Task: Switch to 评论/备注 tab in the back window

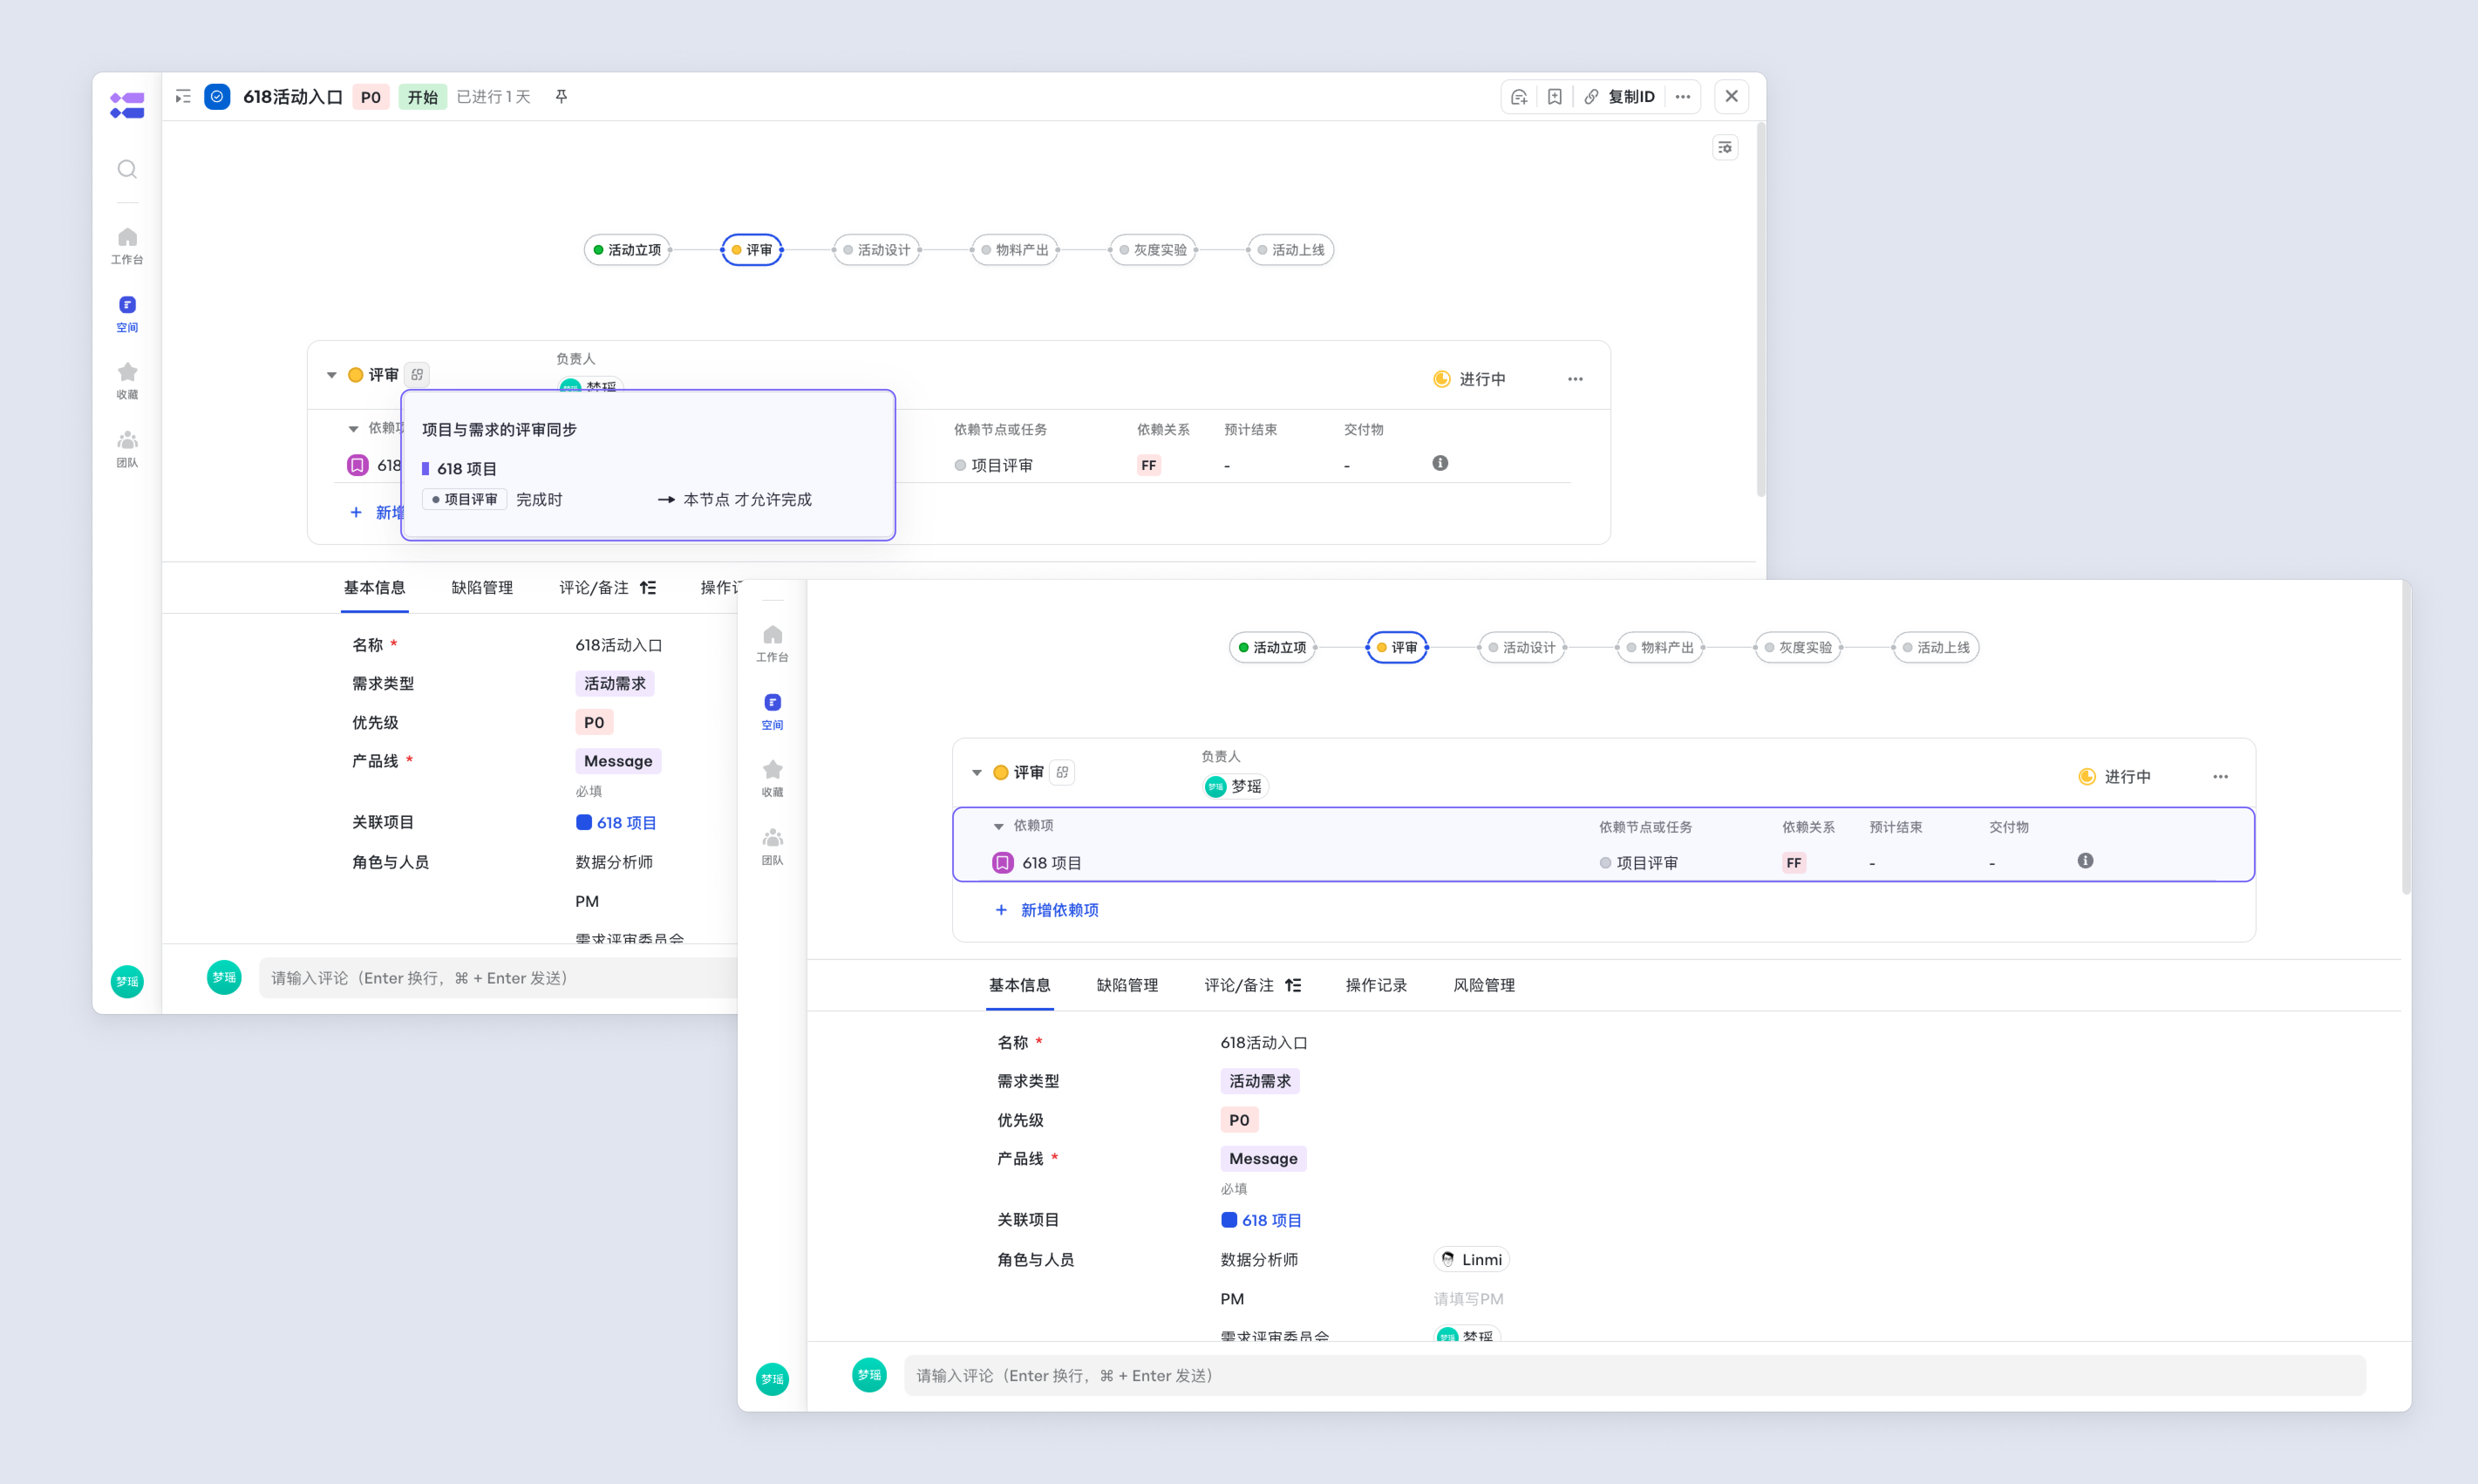Action: [x=594, y=588]
